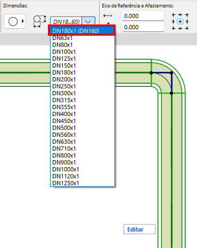The image size is (197, 248).
Task: Select the bottom-right reference anchor point
Action: pos(187,28)
